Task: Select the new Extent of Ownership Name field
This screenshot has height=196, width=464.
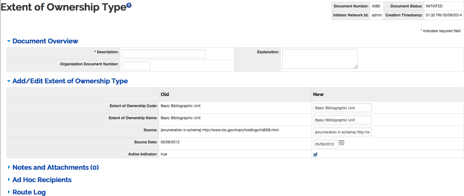Action: 342,120
